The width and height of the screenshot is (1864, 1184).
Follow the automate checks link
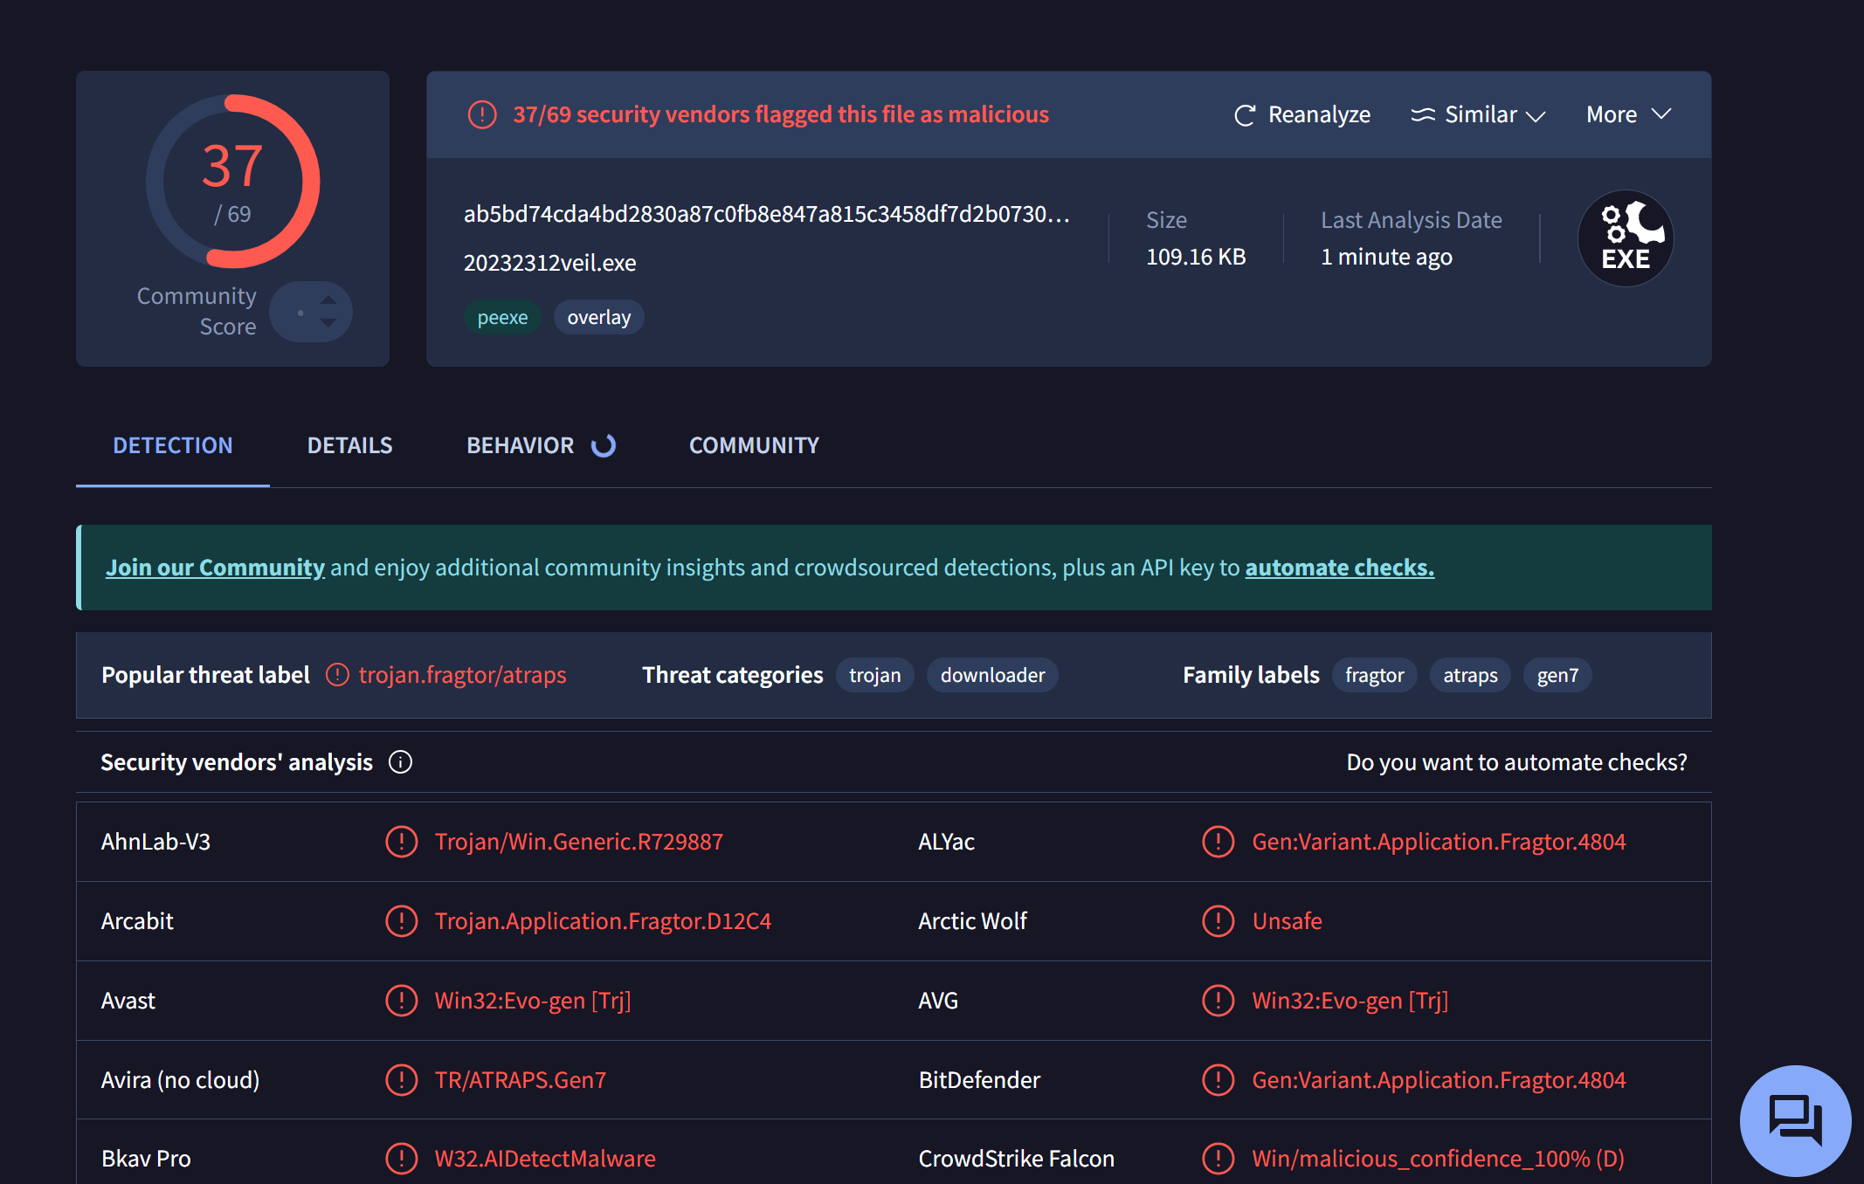pyautogui.click(x=1339, y=568)
